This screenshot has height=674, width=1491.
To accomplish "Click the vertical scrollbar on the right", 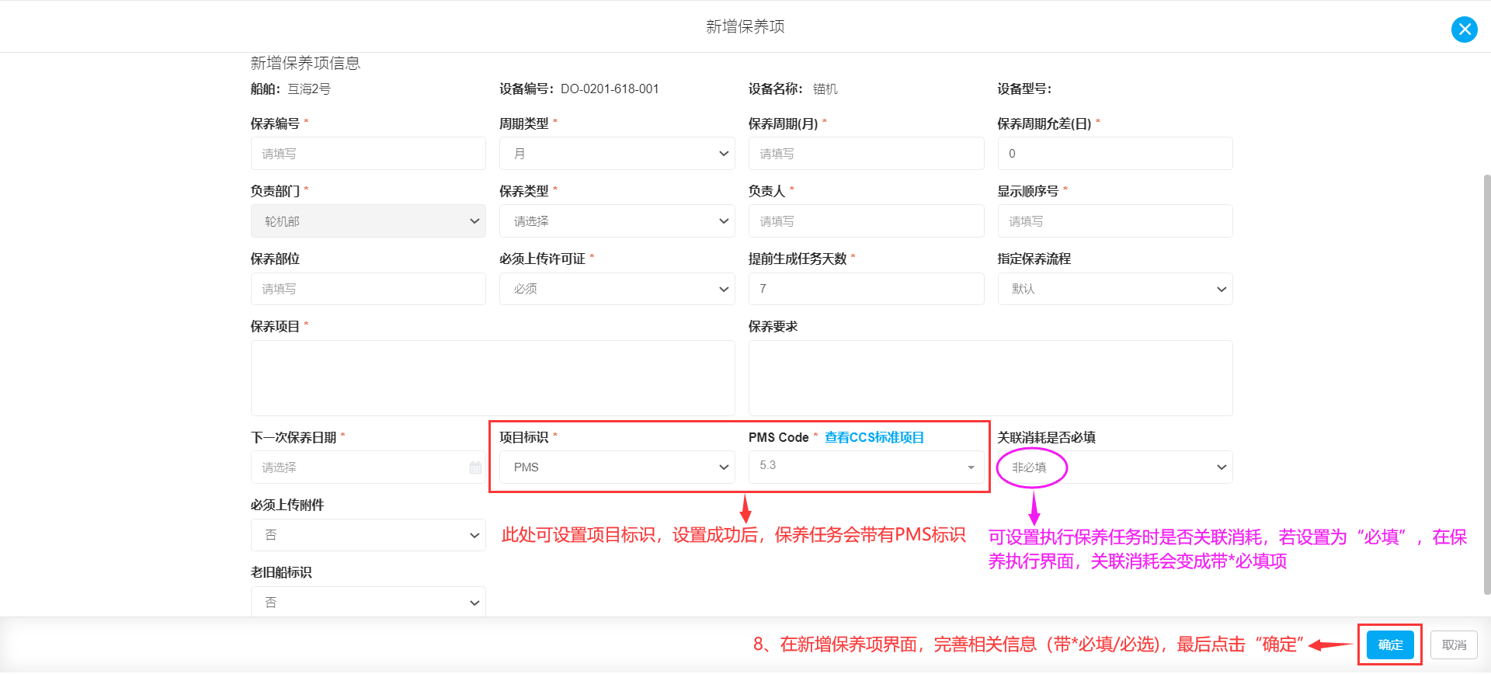I will click(x=1486, y=384).
